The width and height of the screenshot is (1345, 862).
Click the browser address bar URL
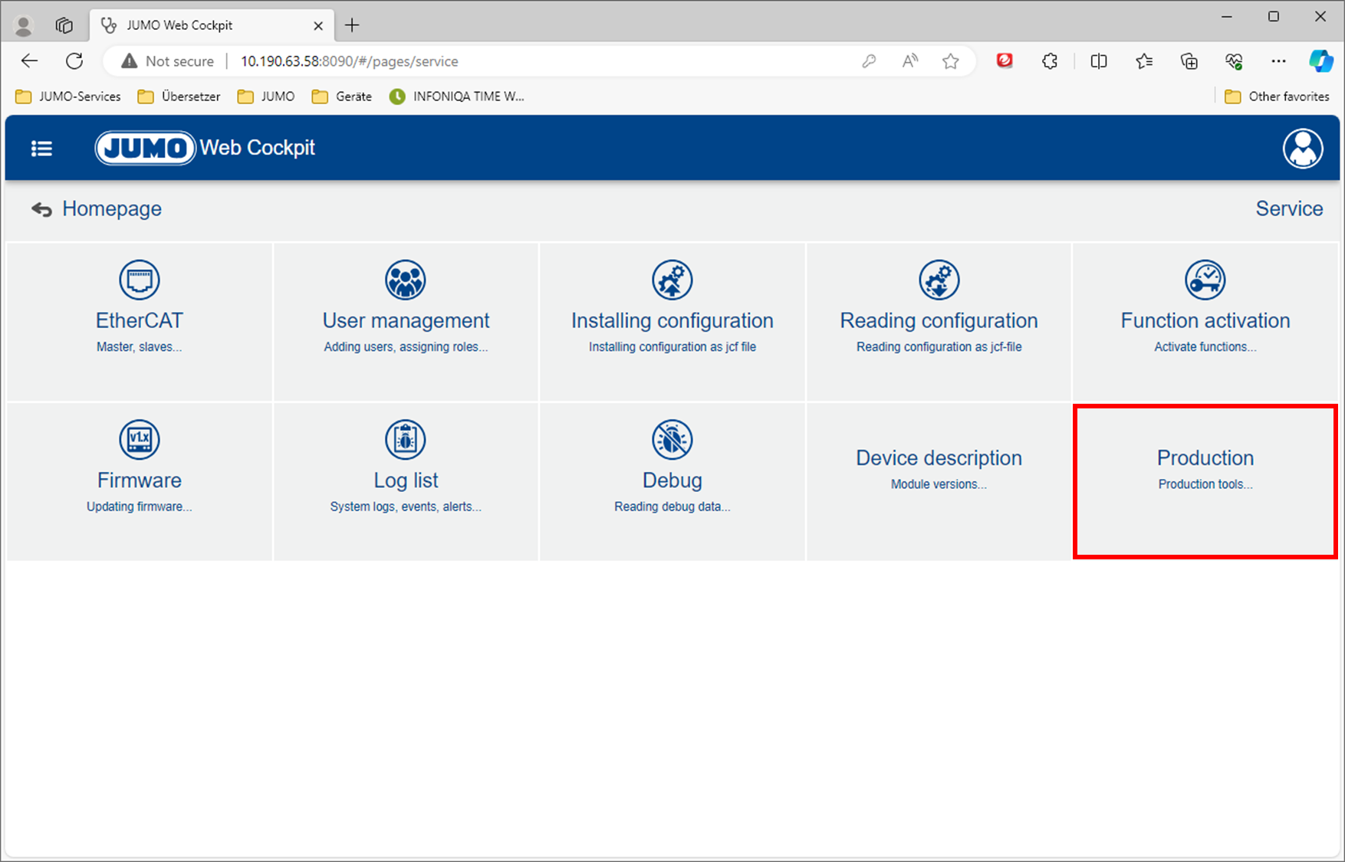pos(349,61)
